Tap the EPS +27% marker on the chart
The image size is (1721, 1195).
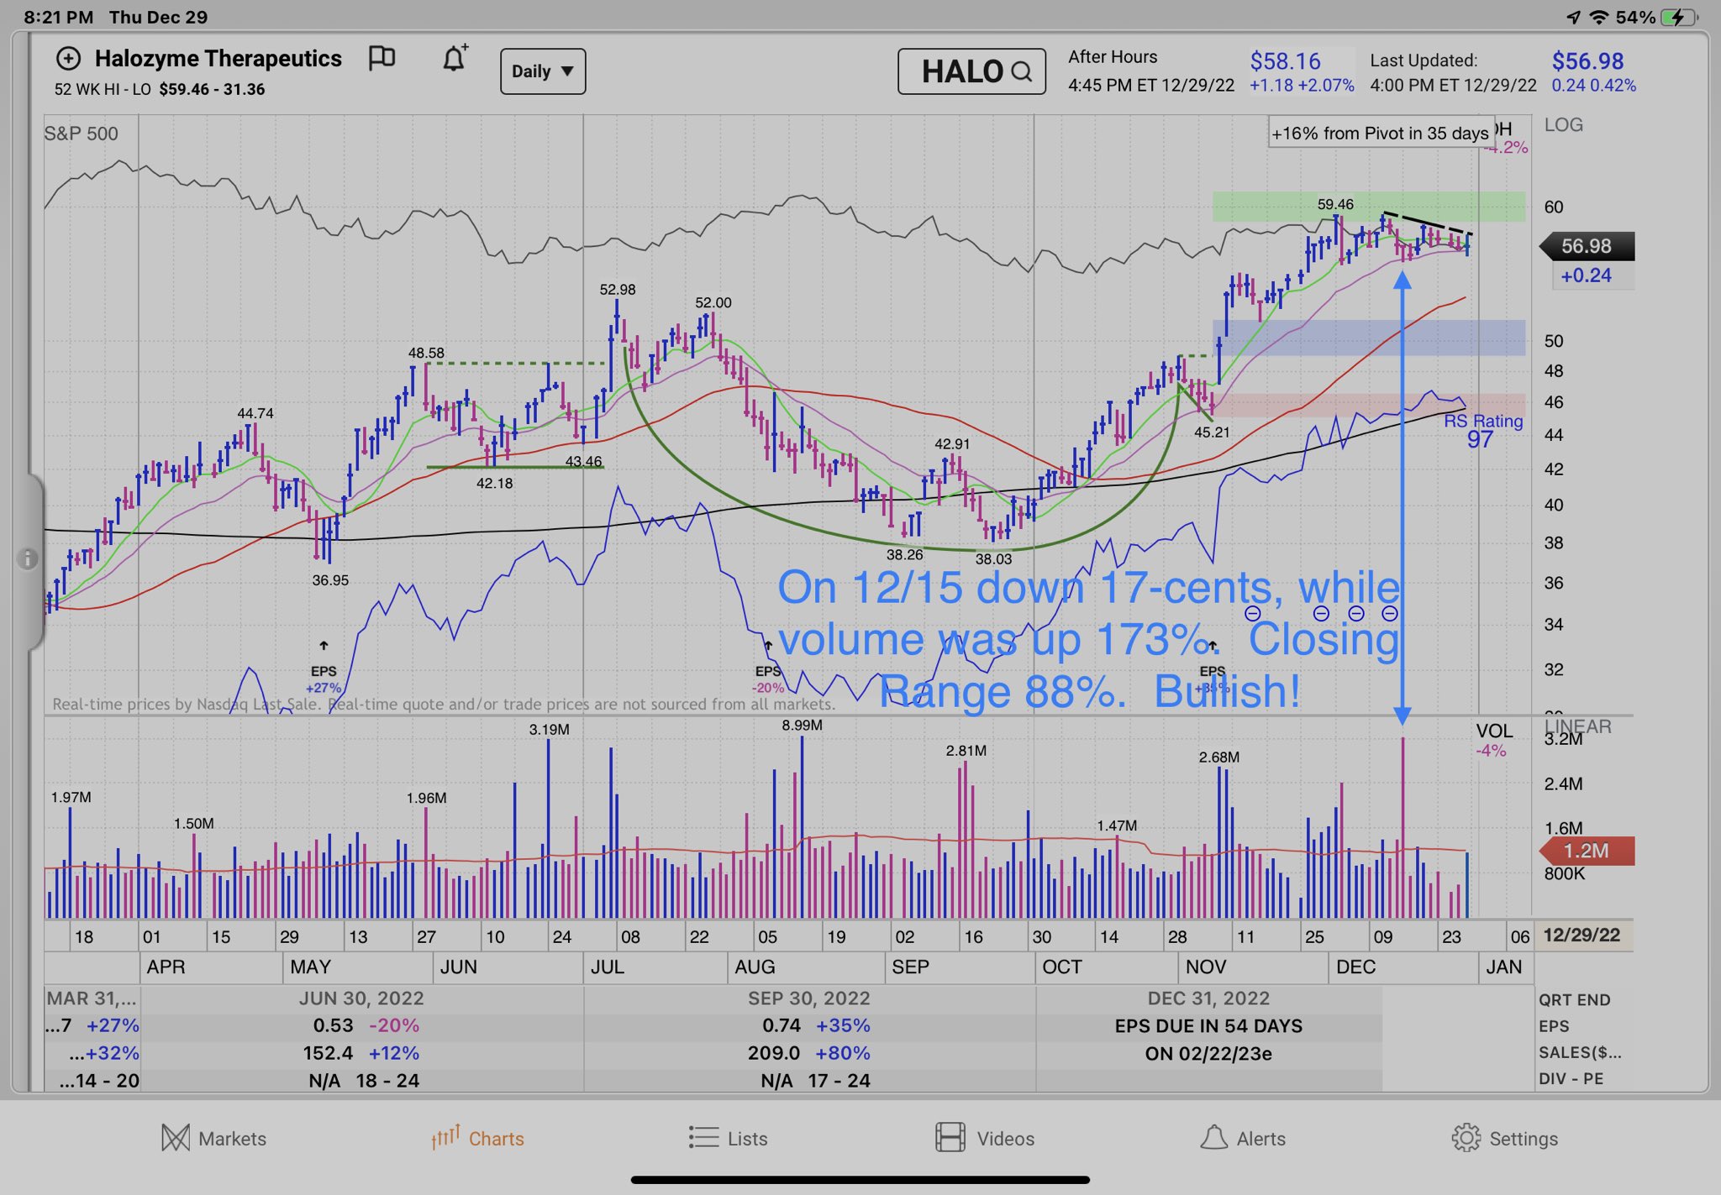tap(324, 679)
